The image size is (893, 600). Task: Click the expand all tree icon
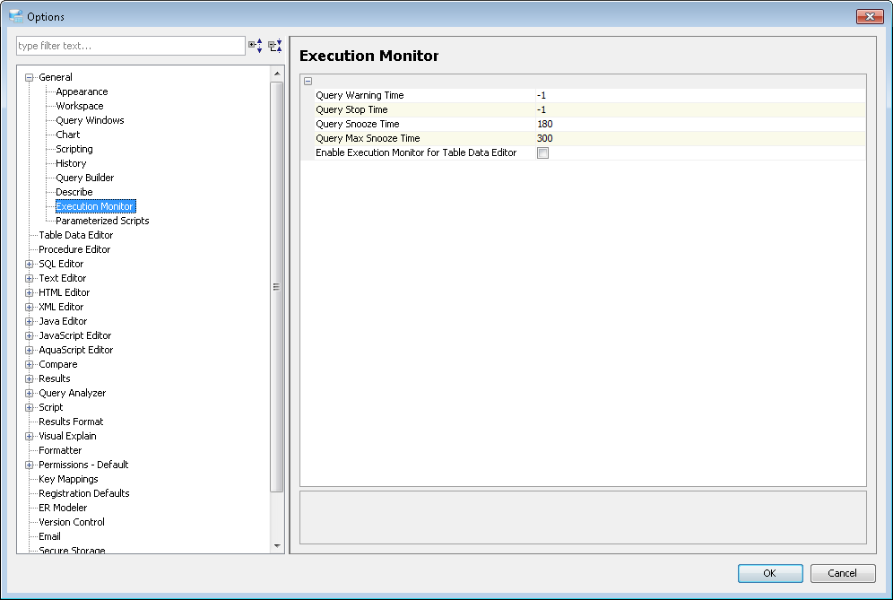pyautogui.click(x=256, y=46)
